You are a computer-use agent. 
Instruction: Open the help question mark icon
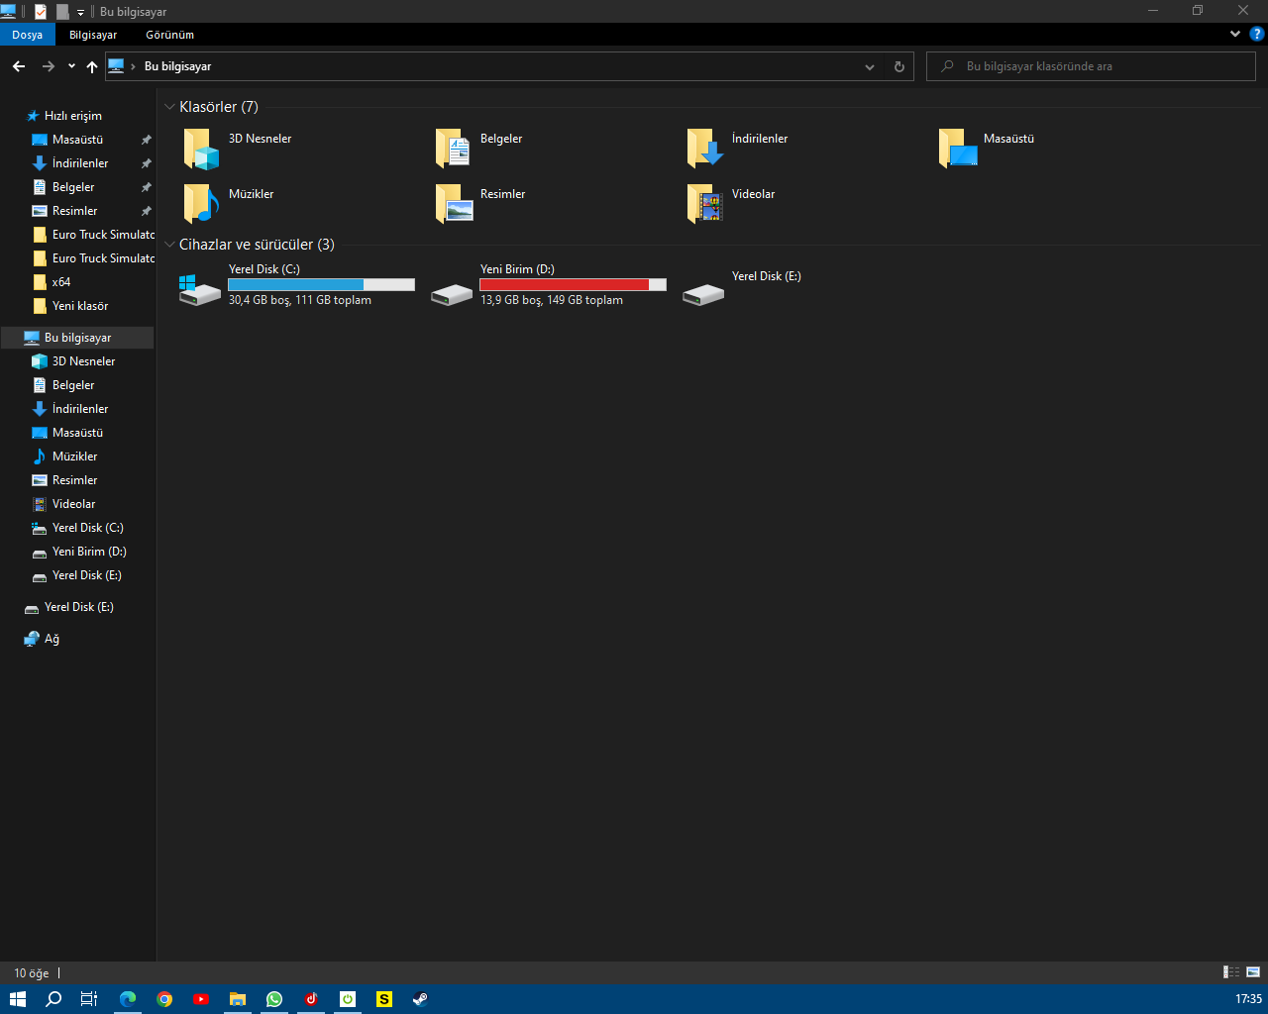coord(1256,34)
